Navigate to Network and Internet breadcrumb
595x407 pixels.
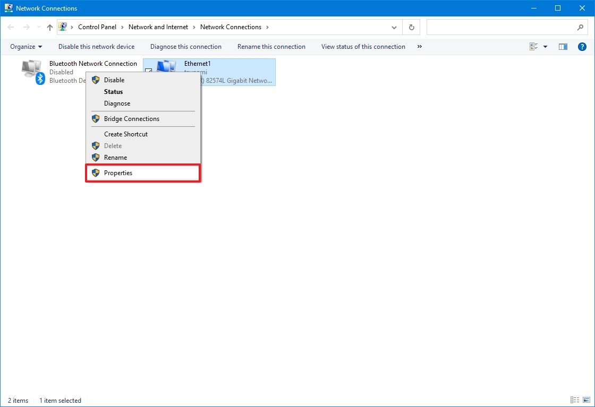(x=158, y=27)
